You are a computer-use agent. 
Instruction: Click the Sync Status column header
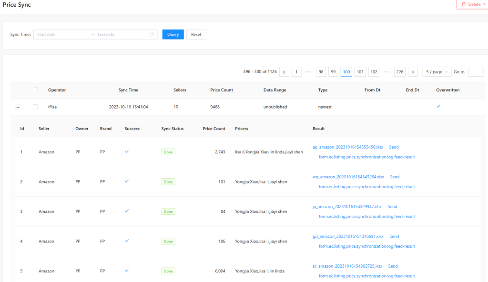coord(173,129)
